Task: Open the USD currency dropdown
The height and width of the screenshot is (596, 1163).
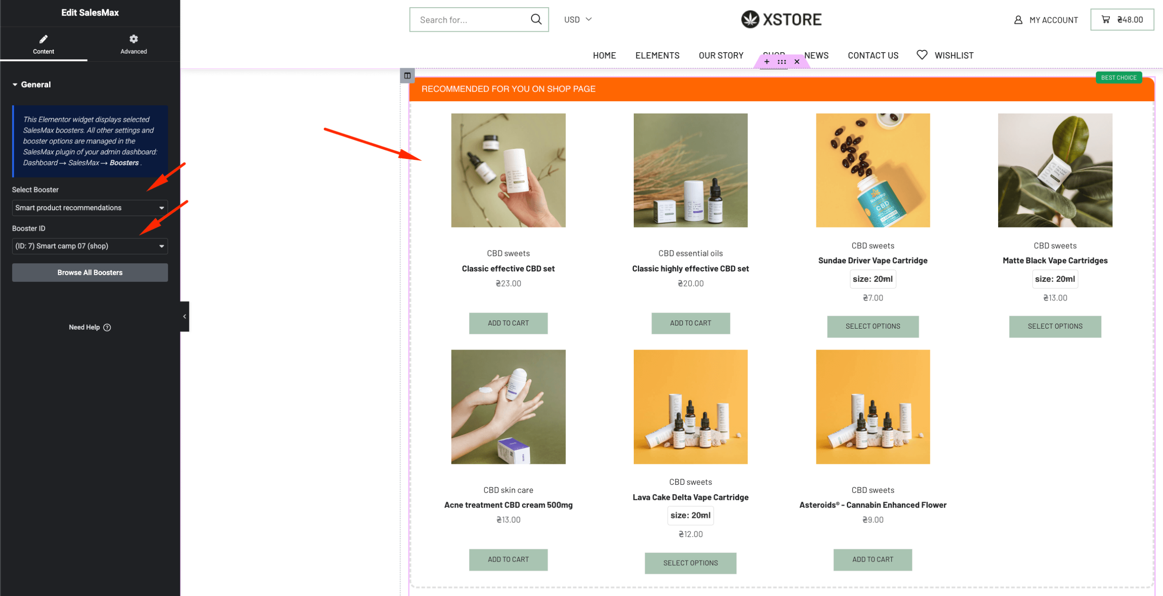Action: point(577,20)
